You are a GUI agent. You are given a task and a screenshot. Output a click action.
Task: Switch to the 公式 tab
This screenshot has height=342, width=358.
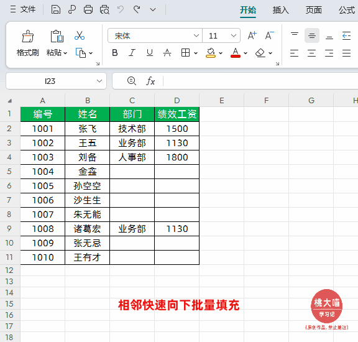tap(347, 10)
